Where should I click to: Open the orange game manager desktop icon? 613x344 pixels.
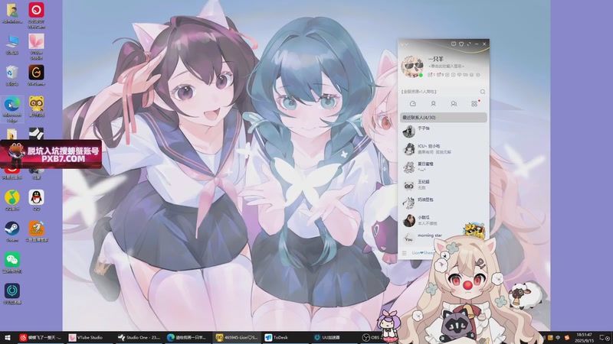click(x=36, y=232)
